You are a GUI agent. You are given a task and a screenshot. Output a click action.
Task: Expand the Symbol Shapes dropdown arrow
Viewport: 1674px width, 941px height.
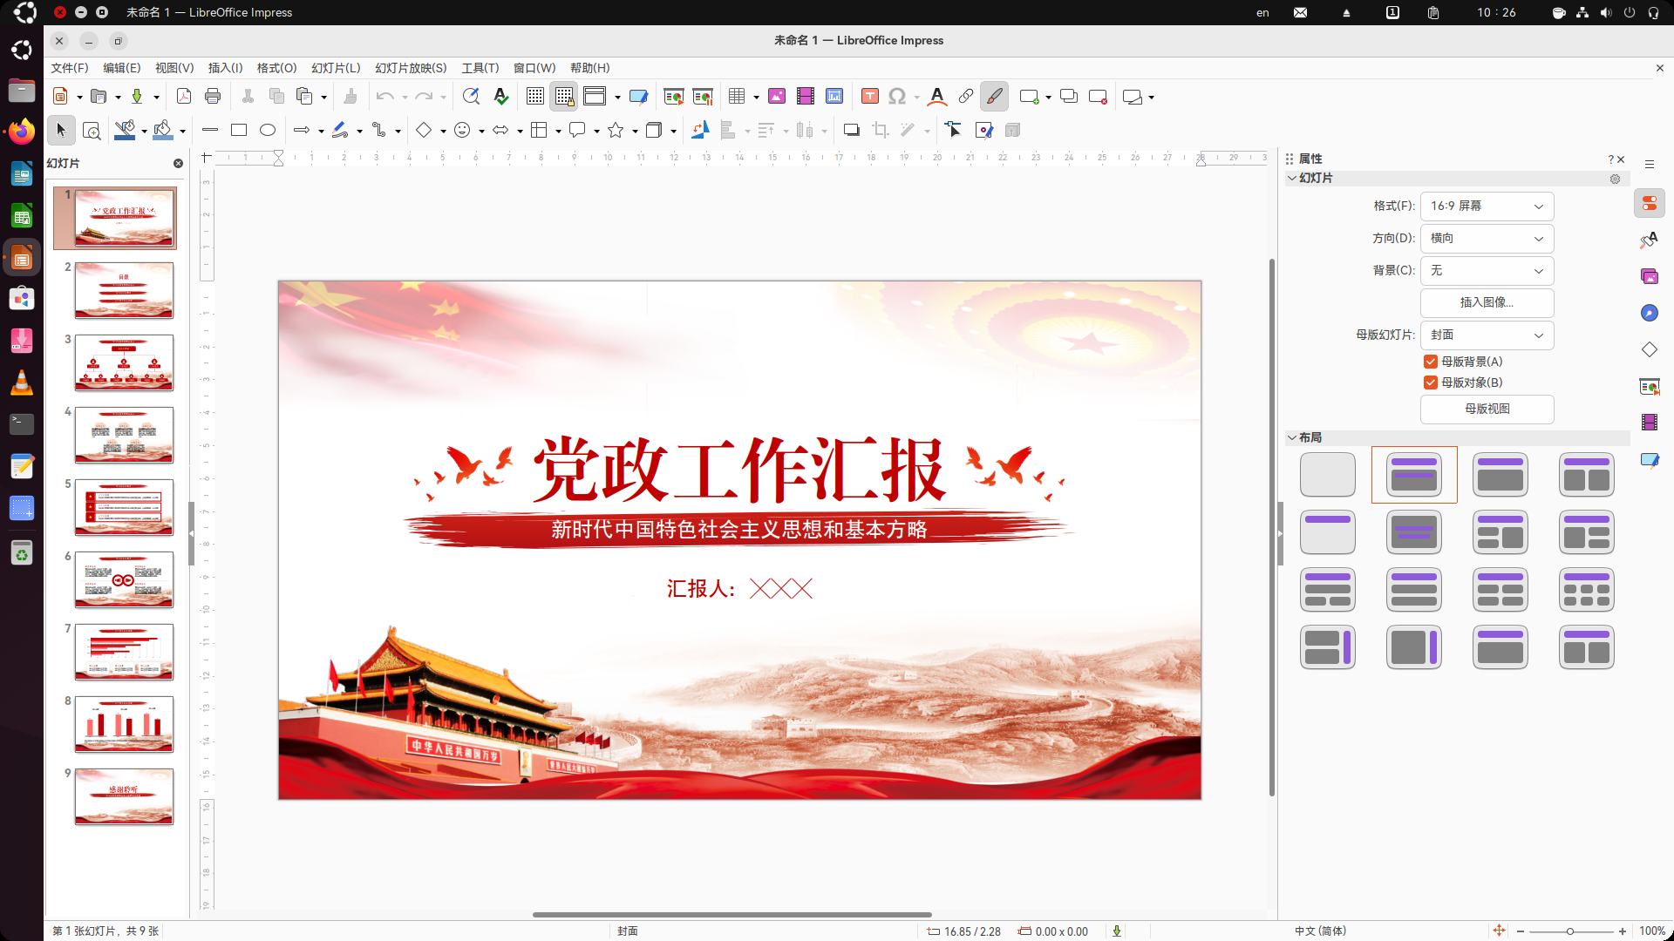(481, 131)
